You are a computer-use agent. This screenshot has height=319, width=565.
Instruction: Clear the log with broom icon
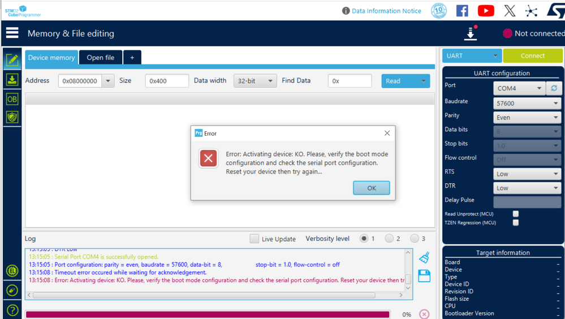pyautogui.click(x=424, y=257)
